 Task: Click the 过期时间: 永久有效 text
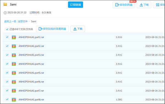coord(40,13)
